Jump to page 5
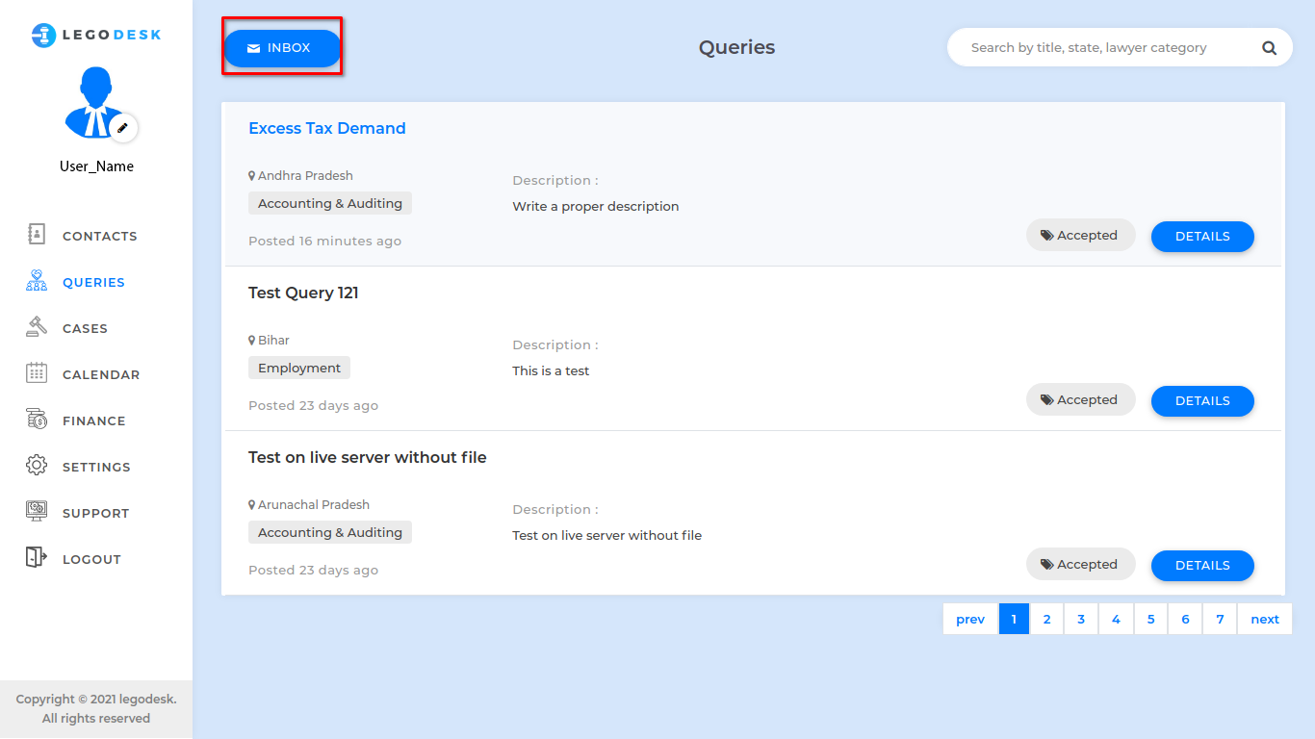The image size is (1315, 739). pyautogui.click(x=1150, y=619)
